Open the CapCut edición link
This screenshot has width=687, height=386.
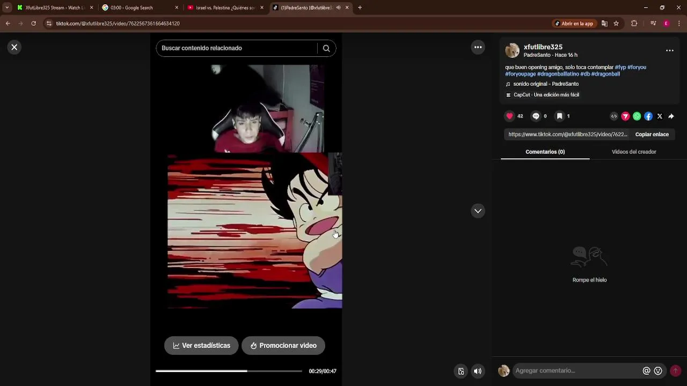[x=546, y=95]
